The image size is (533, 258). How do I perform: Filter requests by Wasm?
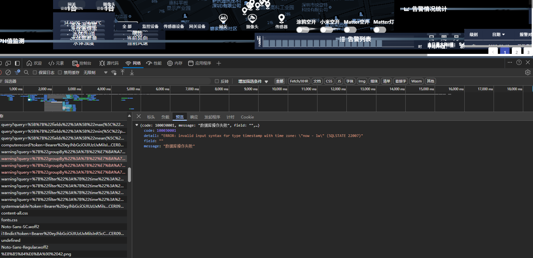pos(416,81)
